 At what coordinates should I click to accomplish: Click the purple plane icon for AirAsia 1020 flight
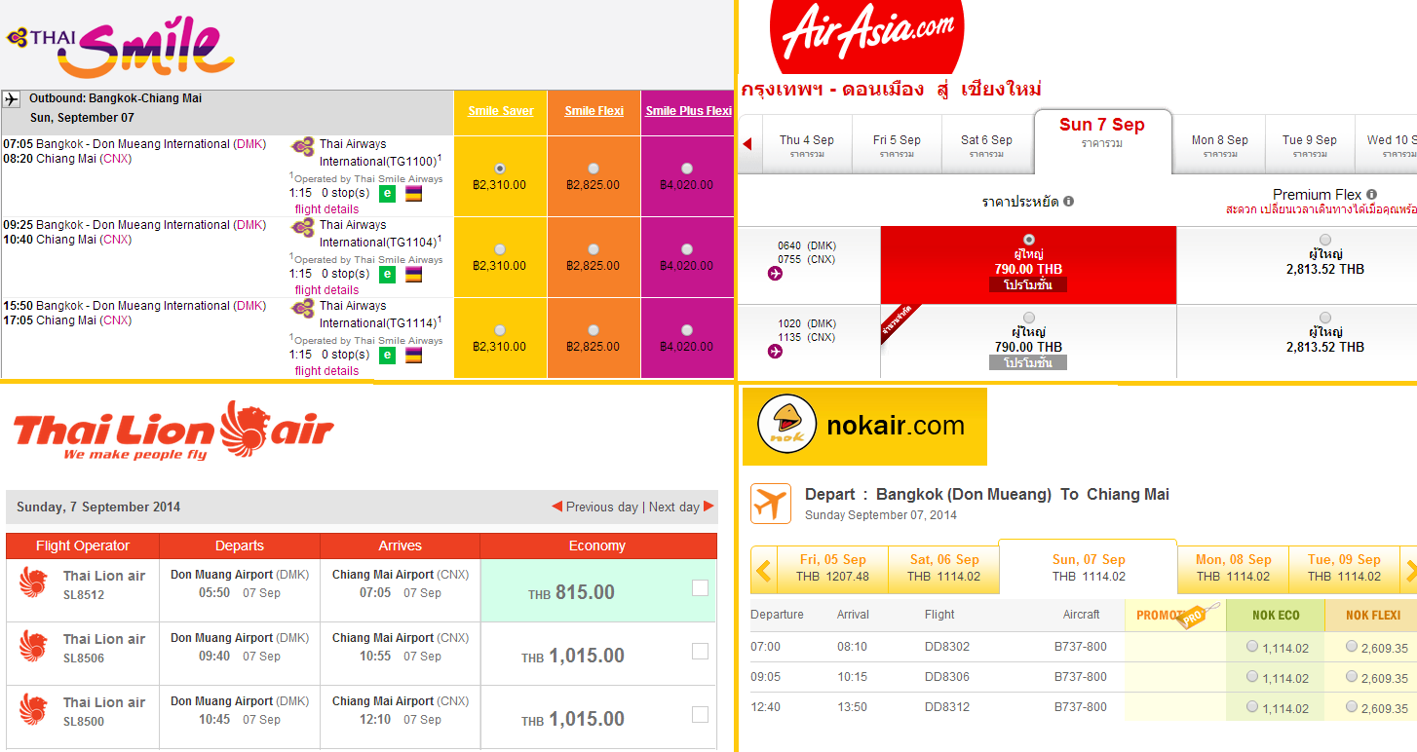tap(775, 352)
